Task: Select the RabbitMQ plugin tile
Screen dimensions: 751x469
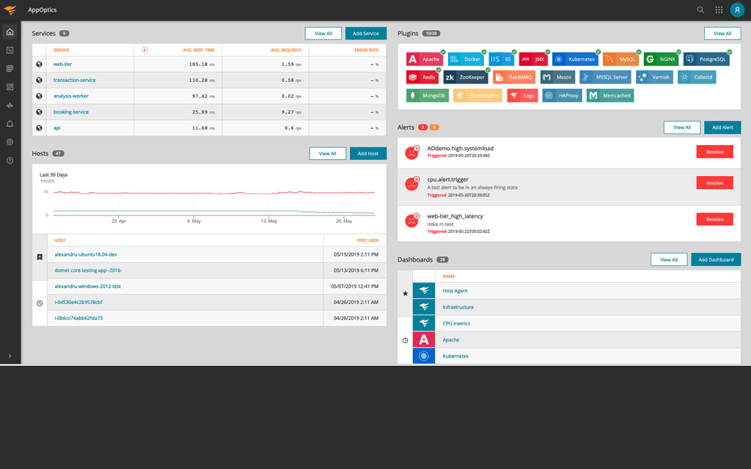Action: coord(514,77)
